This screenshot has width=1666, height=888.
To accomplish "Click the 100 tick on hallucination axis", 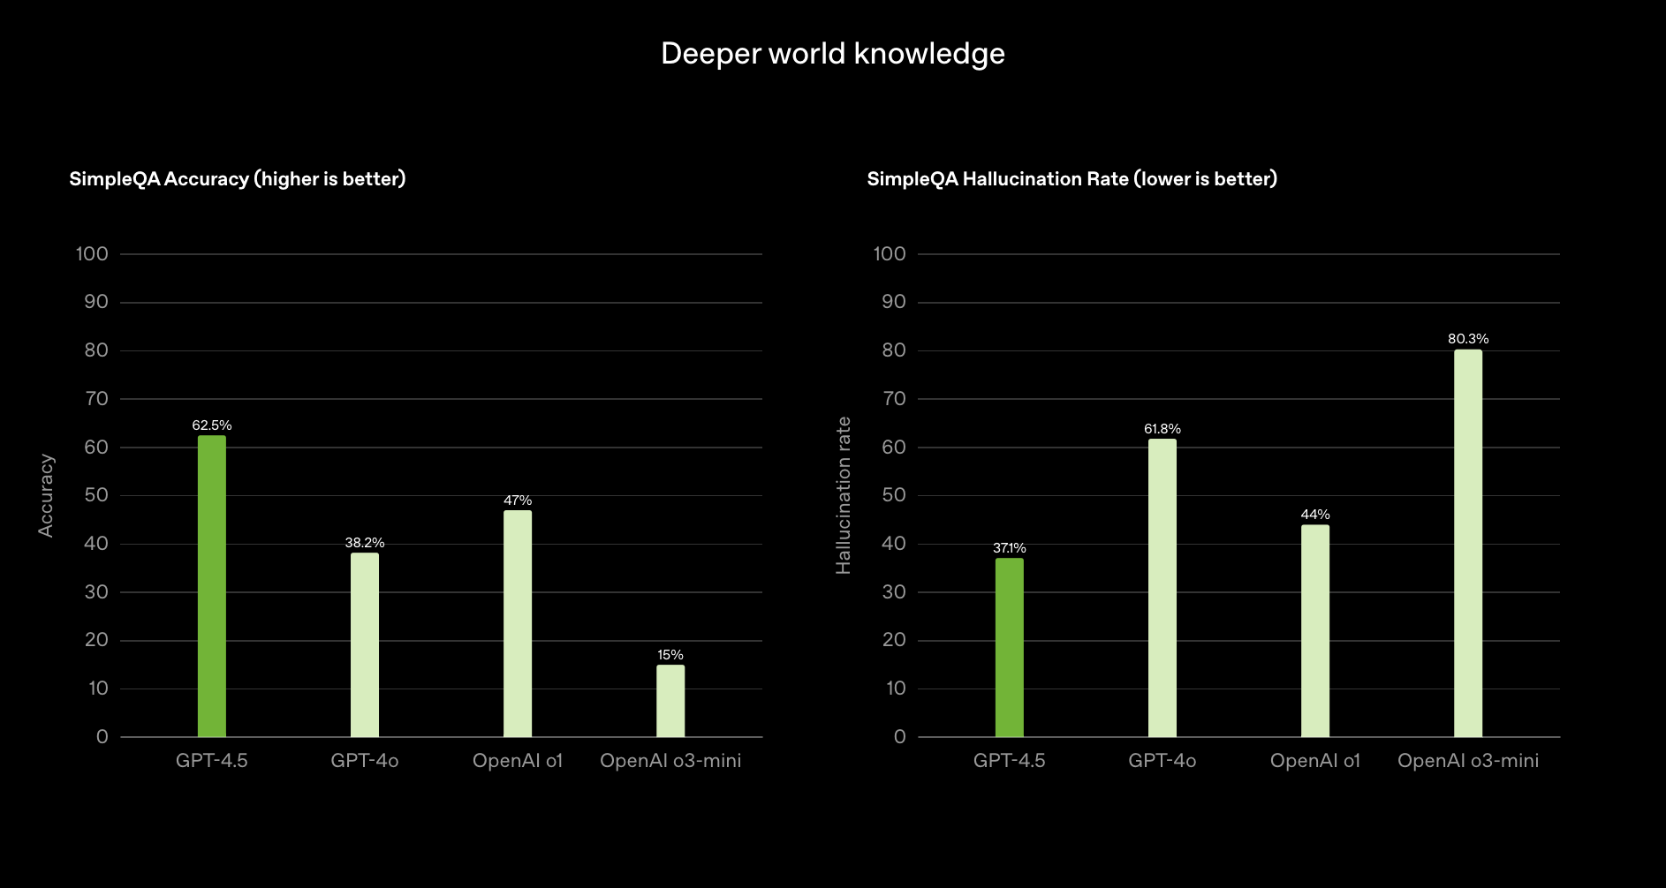I will point(890,254).
